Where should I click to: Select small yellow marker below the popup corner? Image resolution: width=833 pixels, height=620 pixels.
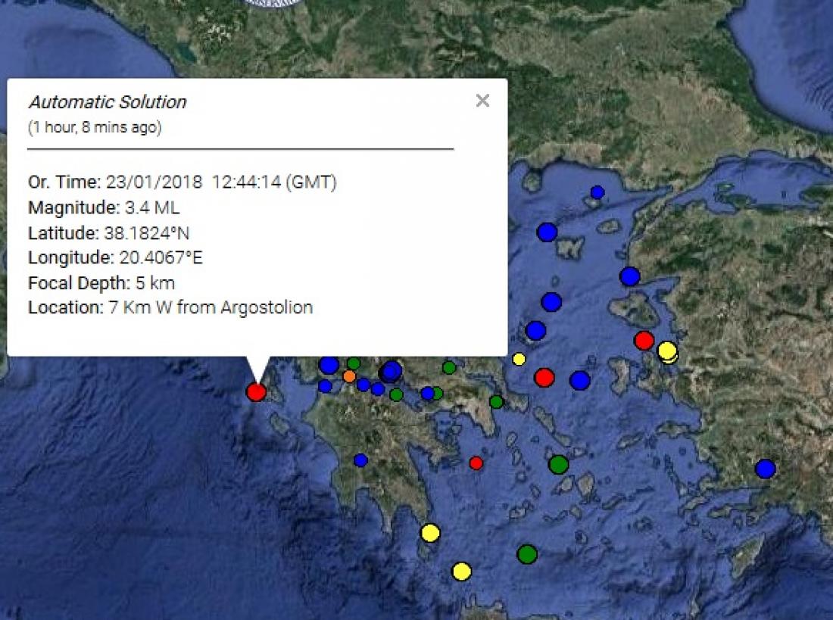pyautogui.click(x=519, y=359)
